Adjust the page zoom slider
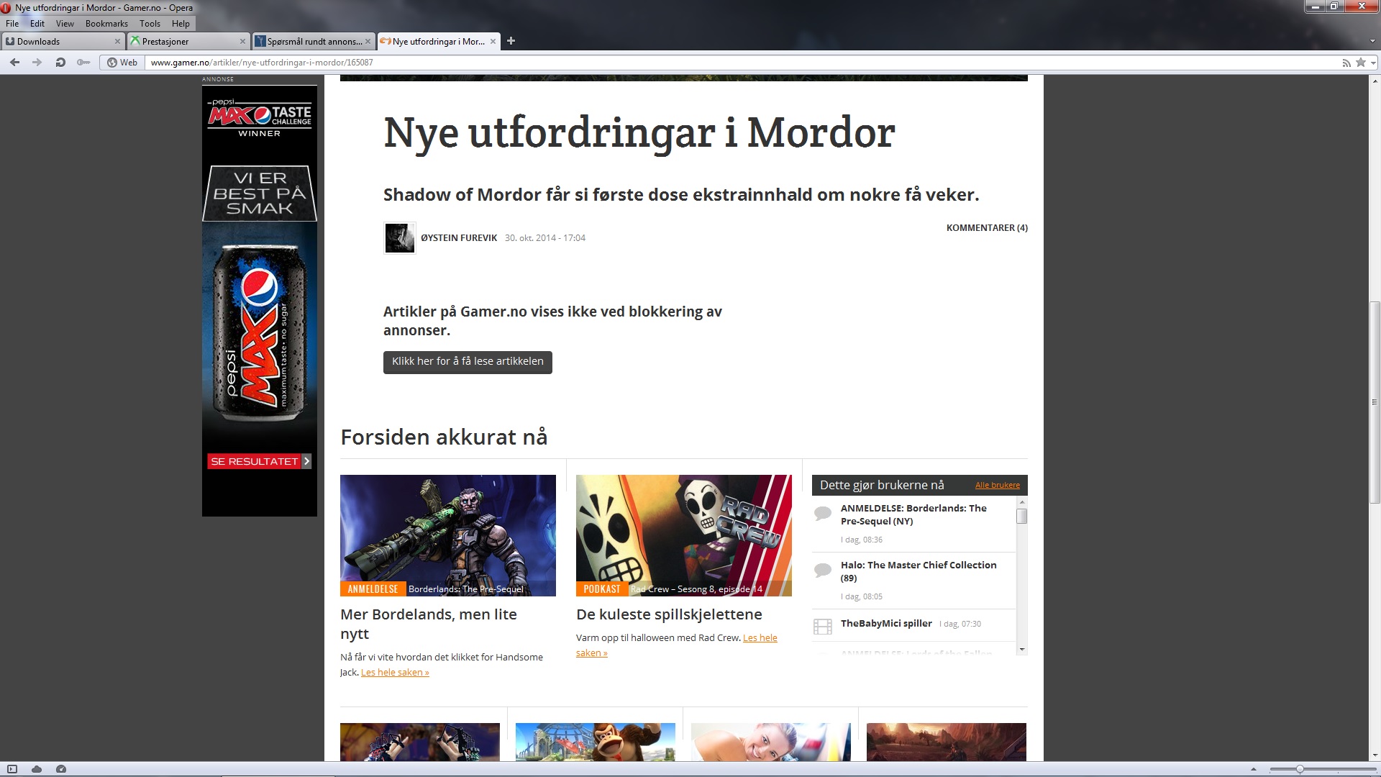1381x777 pixels. [1299, 769]
